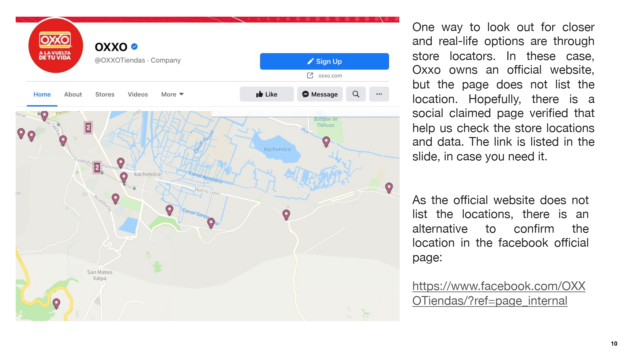Click the Xochimilco lake label on map
This screenshot has width=640, height=360.
tap(277, 149)
